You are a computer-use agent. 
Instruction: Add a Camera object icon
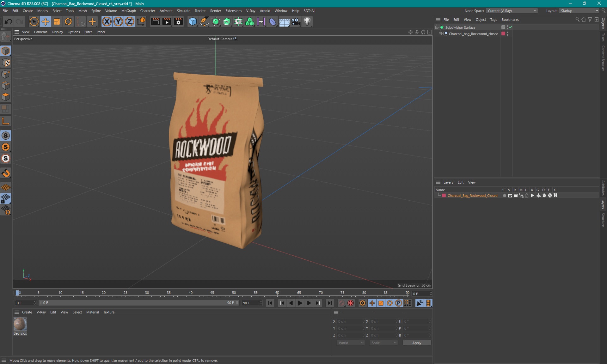point(296,21)
